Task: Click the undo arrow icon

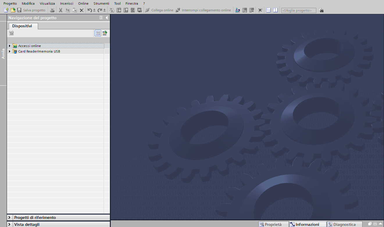Action: pos(90,10)
